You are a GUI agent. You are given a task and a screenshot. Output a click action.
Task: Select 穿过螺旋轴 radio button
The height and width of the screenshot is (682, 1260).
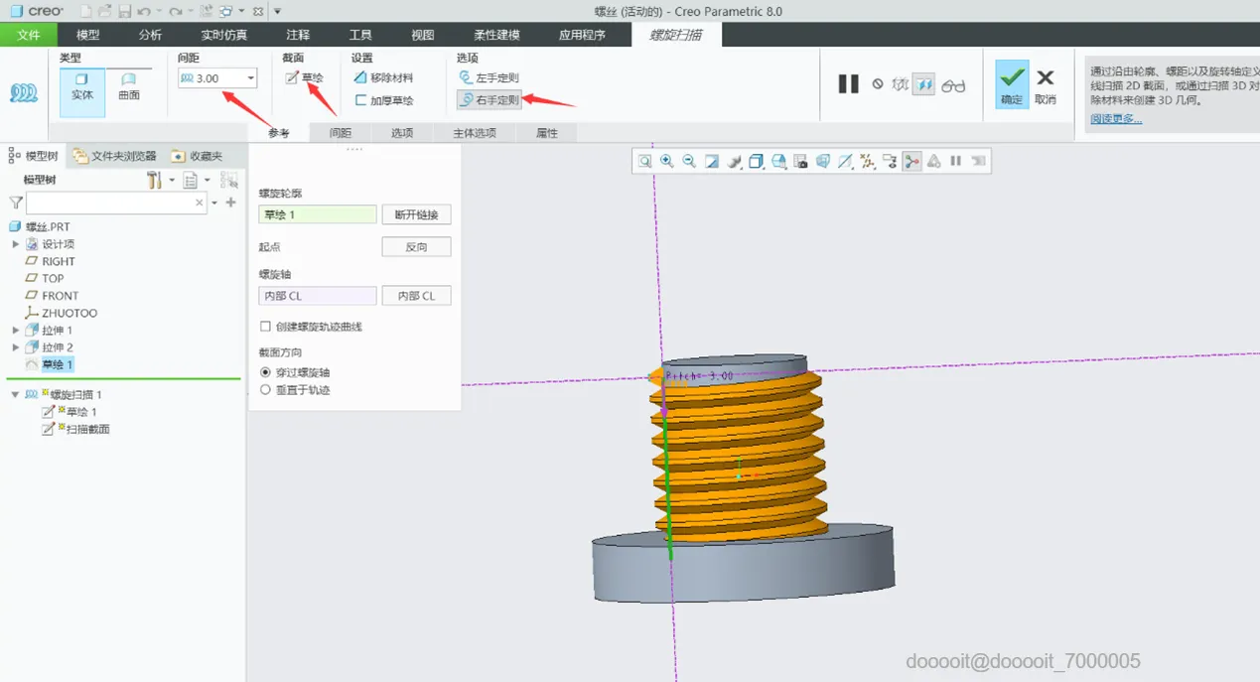(265, 372)
